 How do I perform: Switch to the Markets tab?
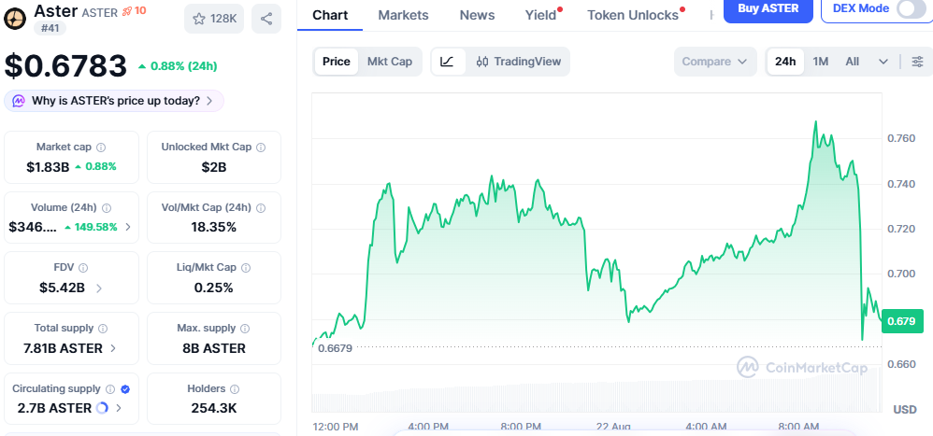coord(403,15)
